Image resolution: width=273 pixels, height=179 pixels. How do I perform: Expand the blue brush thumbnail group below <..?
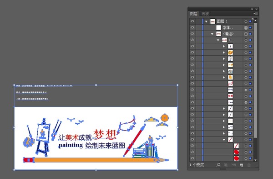click(224, 46)
